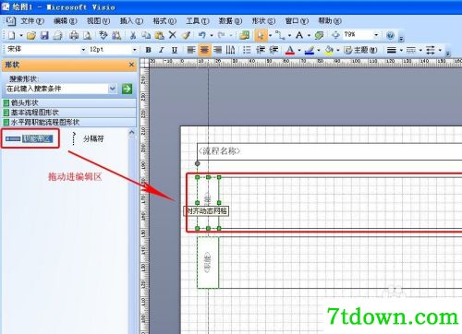Open the 文件 menu

[x=32, y=21]
